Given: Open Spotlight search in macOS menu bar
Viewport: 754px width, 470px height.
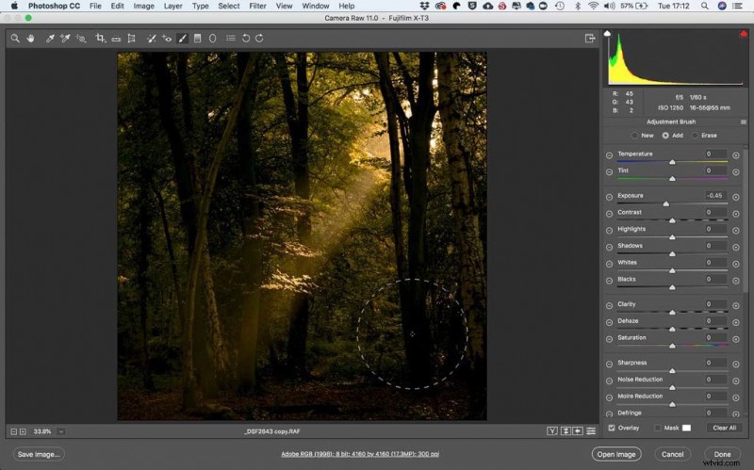Looking at the screenshot, I should [x=704, y=6].
